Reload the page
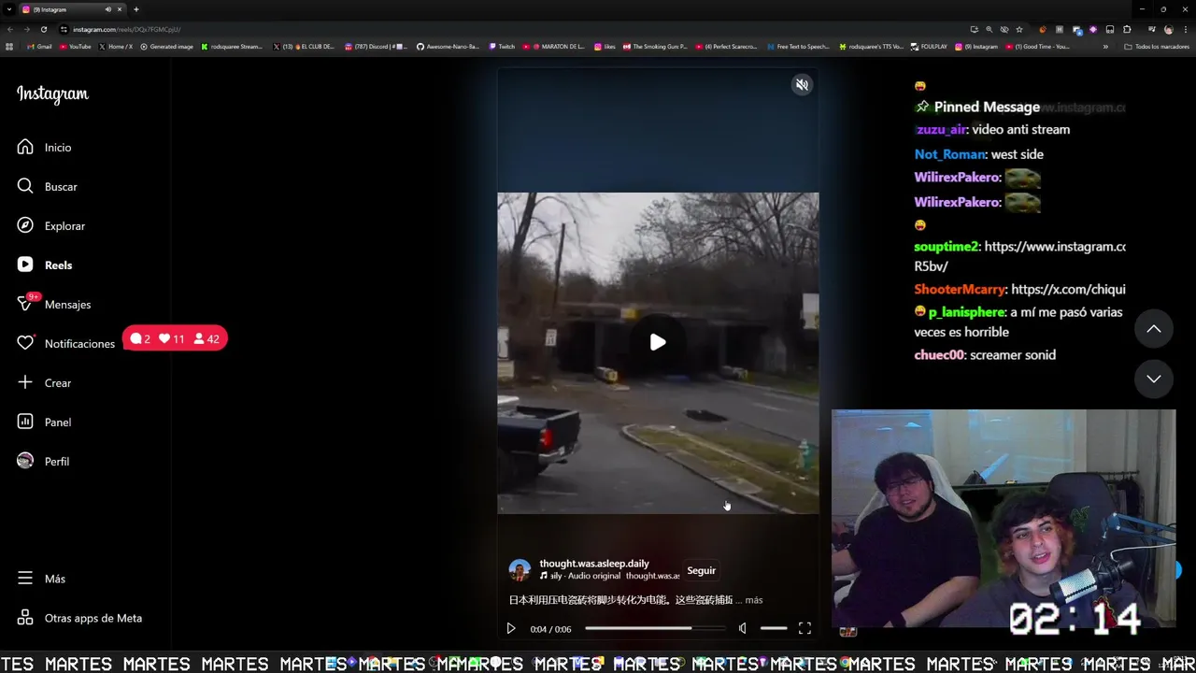The image size is (1196, 673). [x=43, y=29]
